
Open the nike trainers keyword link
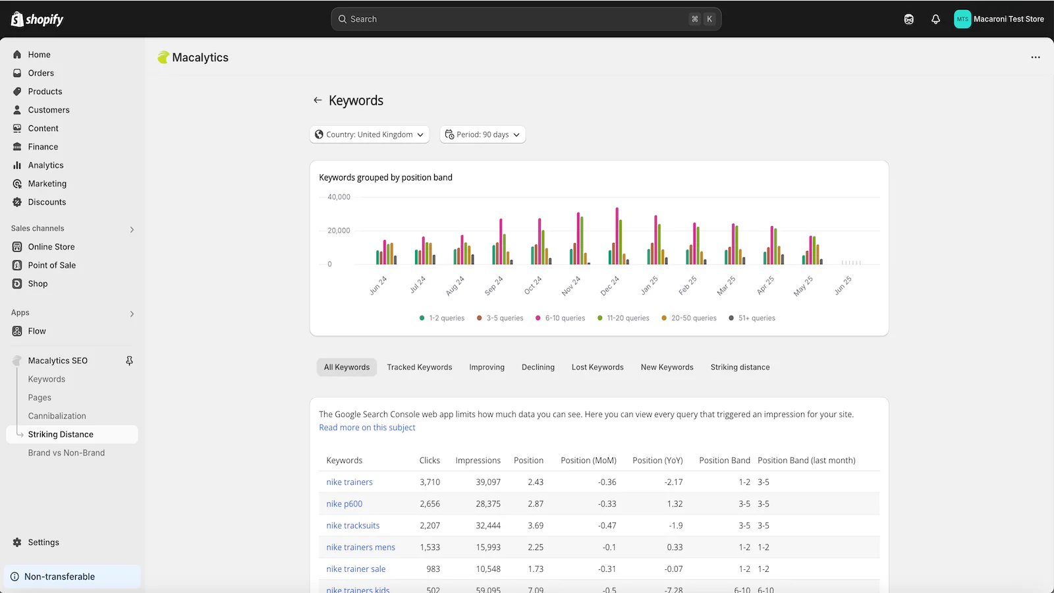point(349,482)
